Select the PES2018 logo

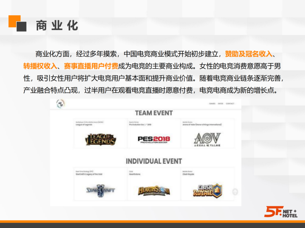click(154, 139)
